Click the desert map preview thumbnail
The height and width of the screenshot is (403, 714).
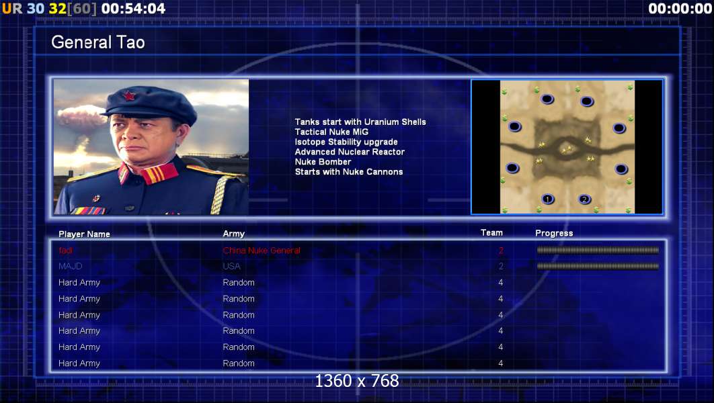(567, 147)
